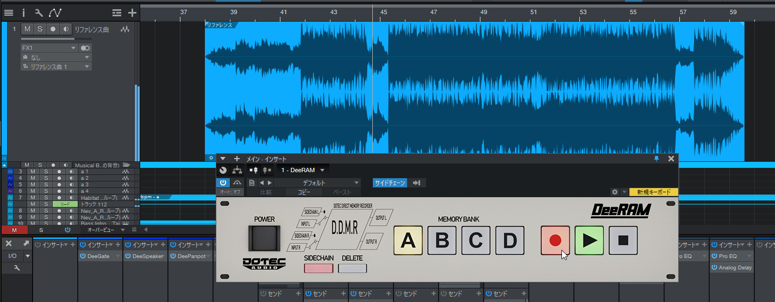This screenshot has width=775, height=302.
Task: Open preset file icon in plugin bar
Action: 252,183
